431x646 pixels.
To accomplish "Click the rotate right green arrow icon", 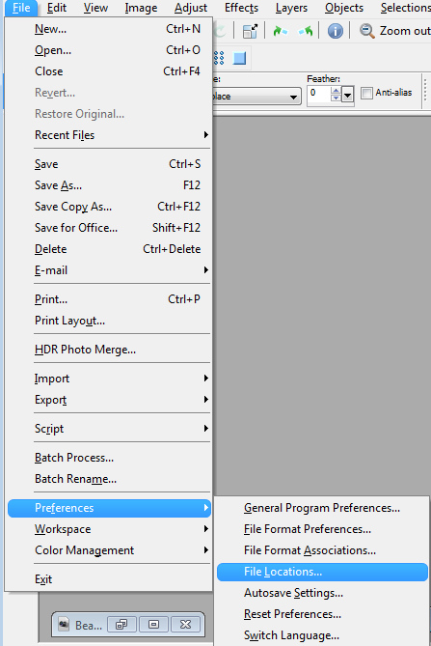I will click(x=280, y=31).
